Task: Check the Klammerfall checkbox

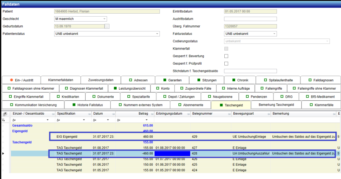Action: tap(226, 49)
